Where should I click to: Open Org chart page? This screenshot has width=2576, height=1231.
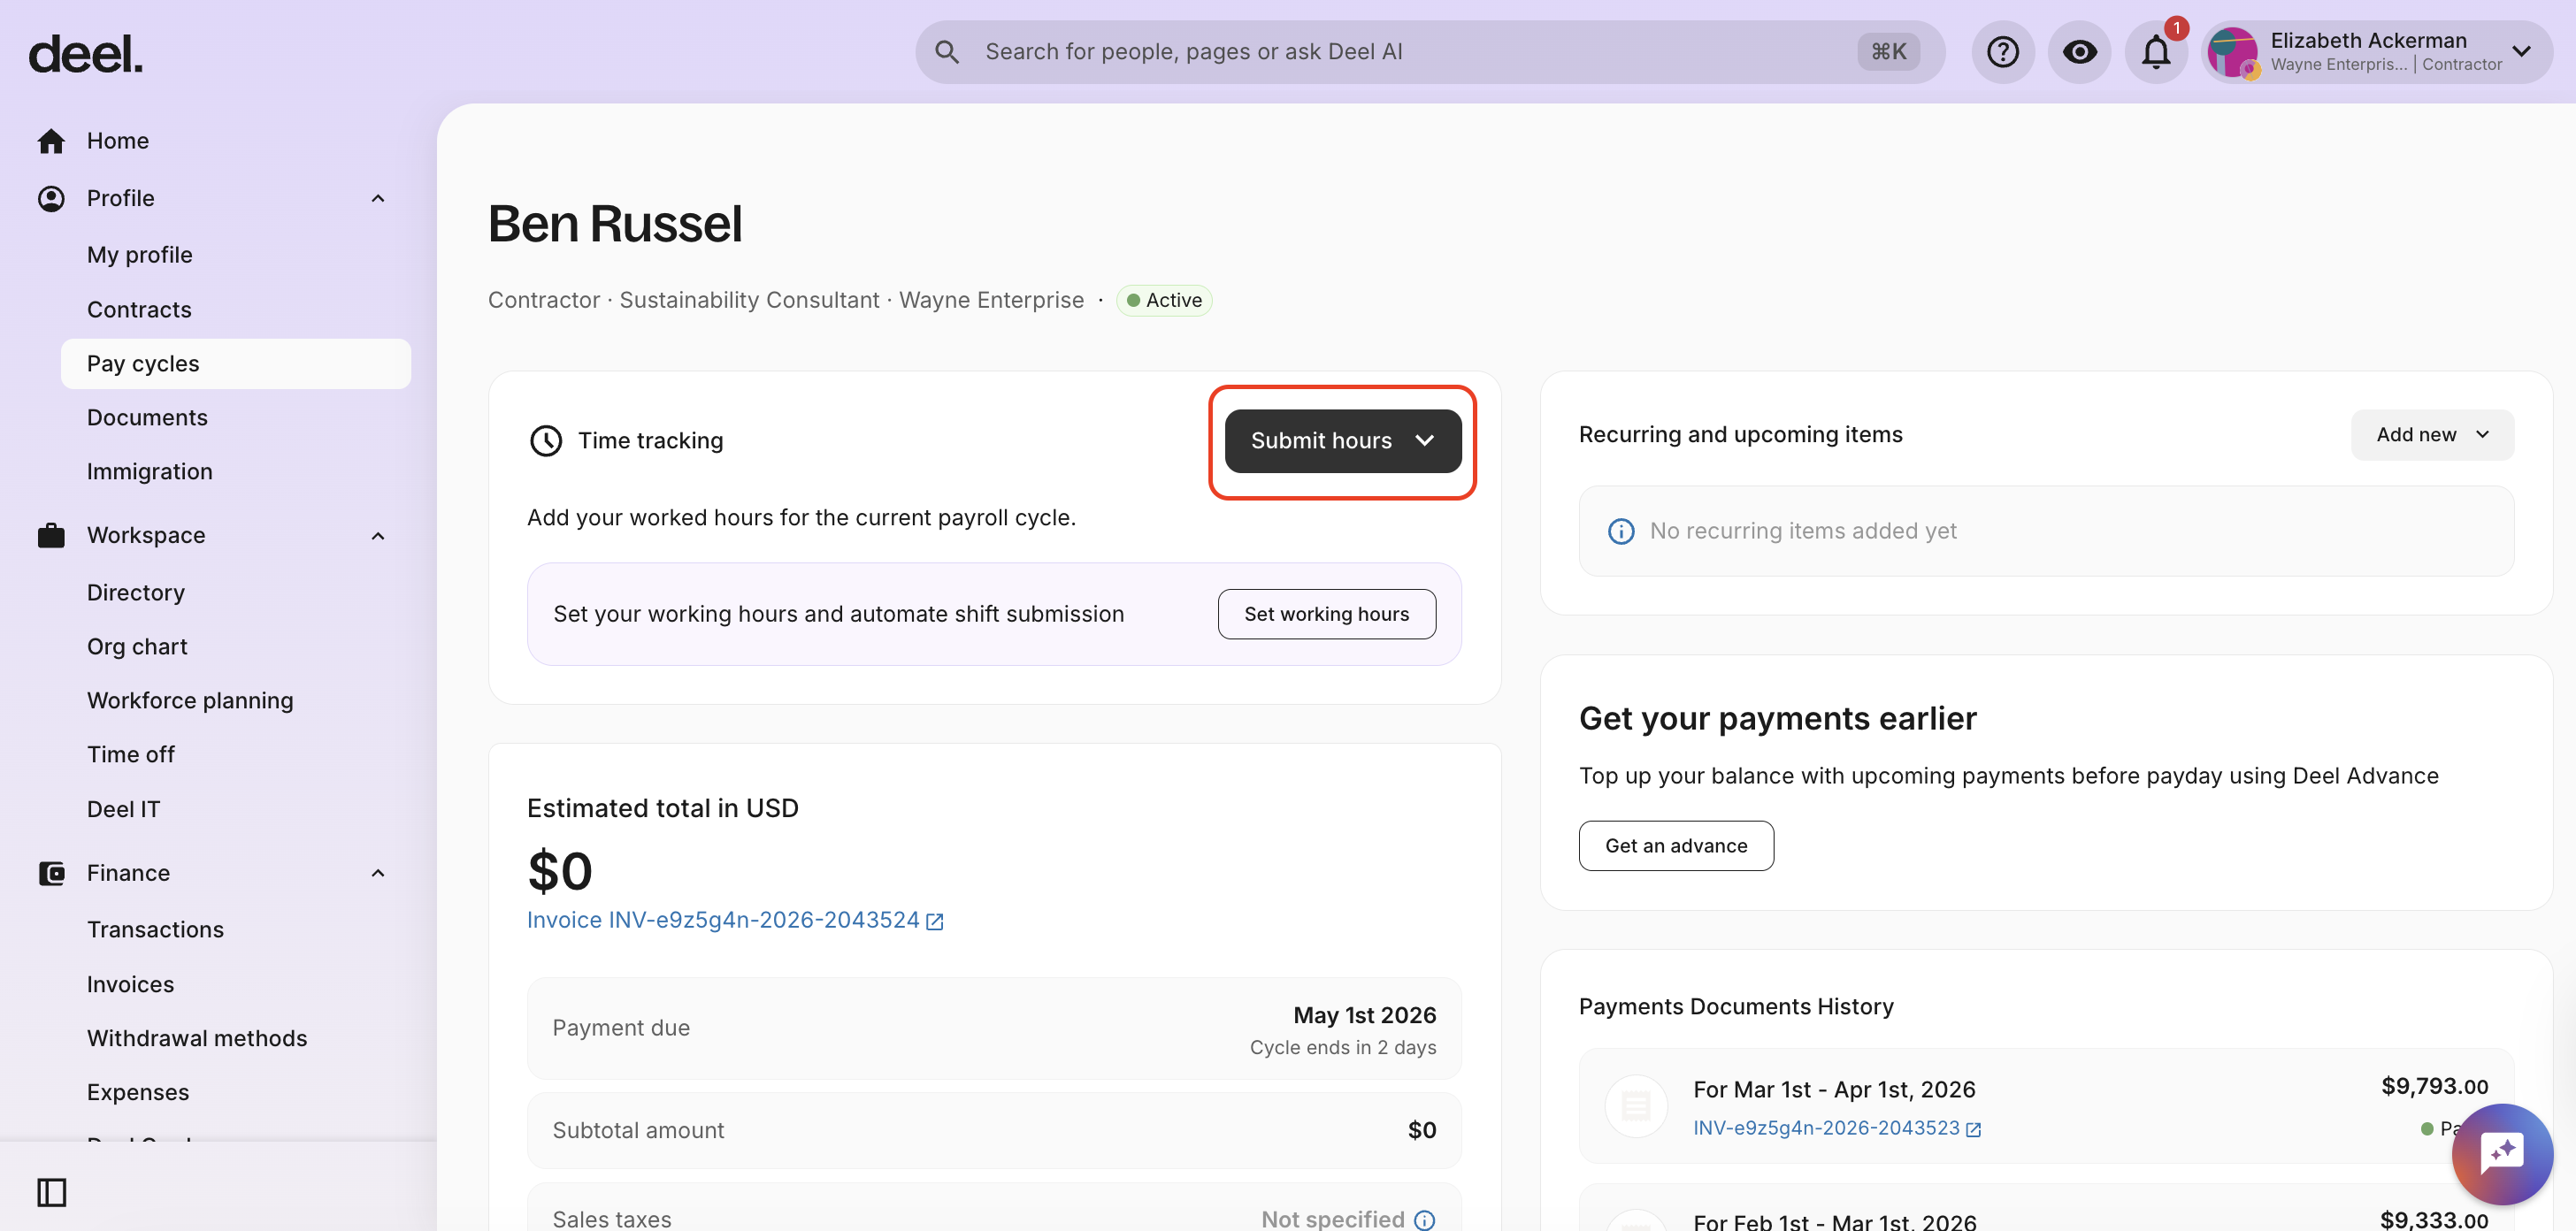[137, 647]
